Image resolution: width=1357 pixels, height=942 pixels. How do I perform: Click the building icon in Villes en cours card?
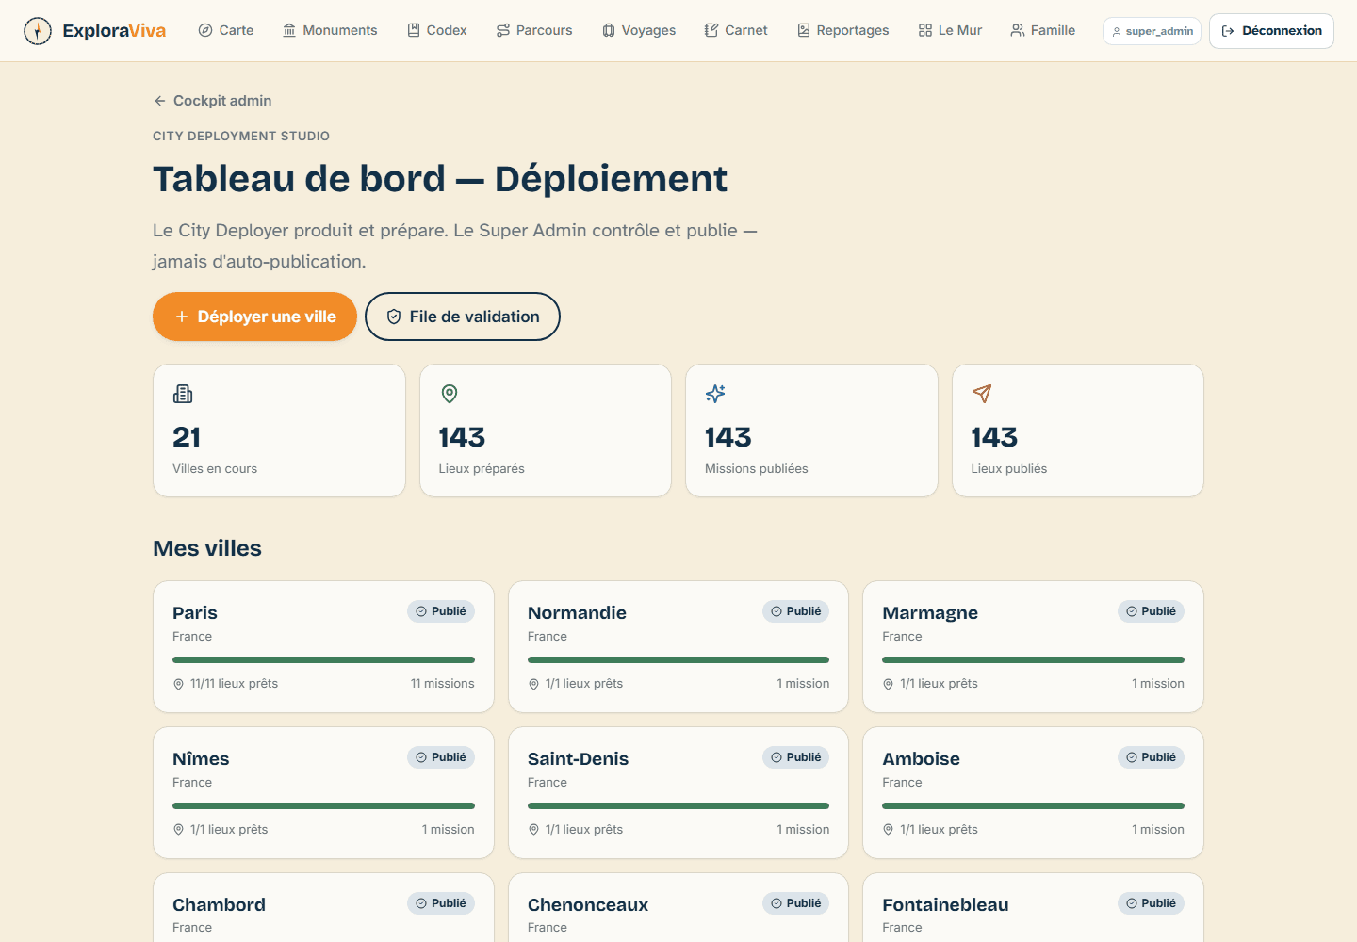[183, 394]
